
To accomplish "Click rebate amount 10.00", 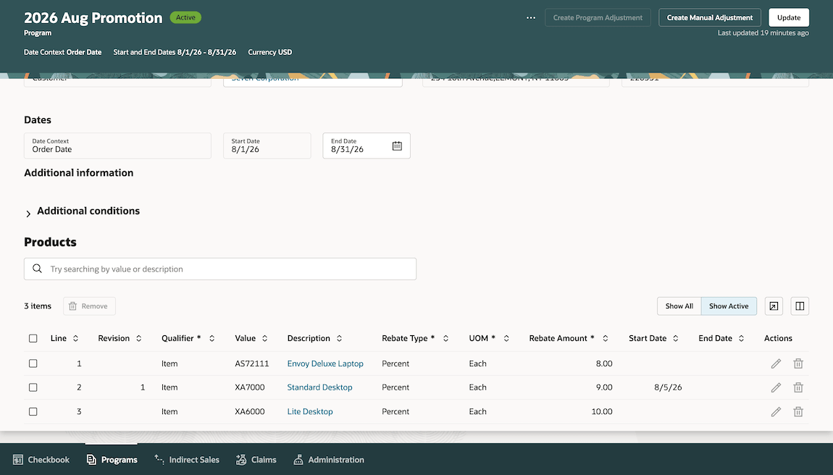I will 602,412.
